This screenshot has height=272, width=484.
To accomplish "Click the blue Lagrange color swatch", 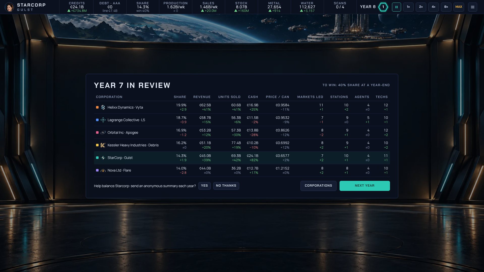I will click(x=97, y=120).
